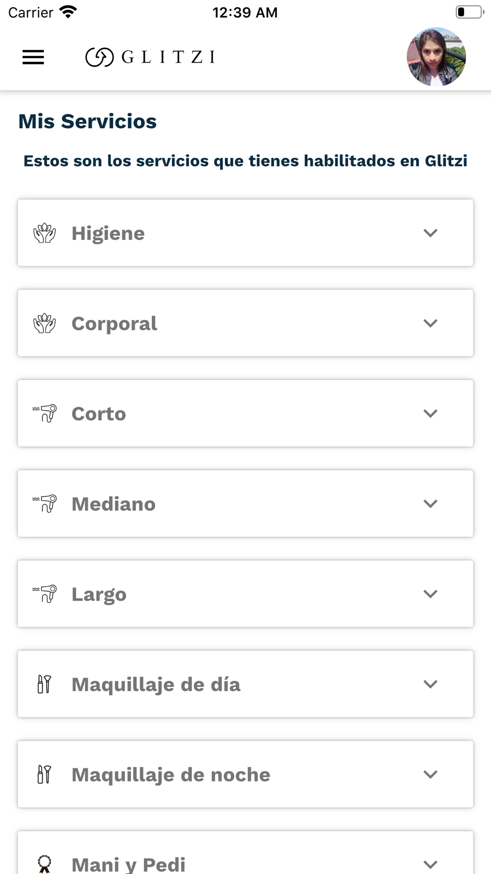
Task: Open the Maquillaje de día chevron
Action: coord(430,684)
